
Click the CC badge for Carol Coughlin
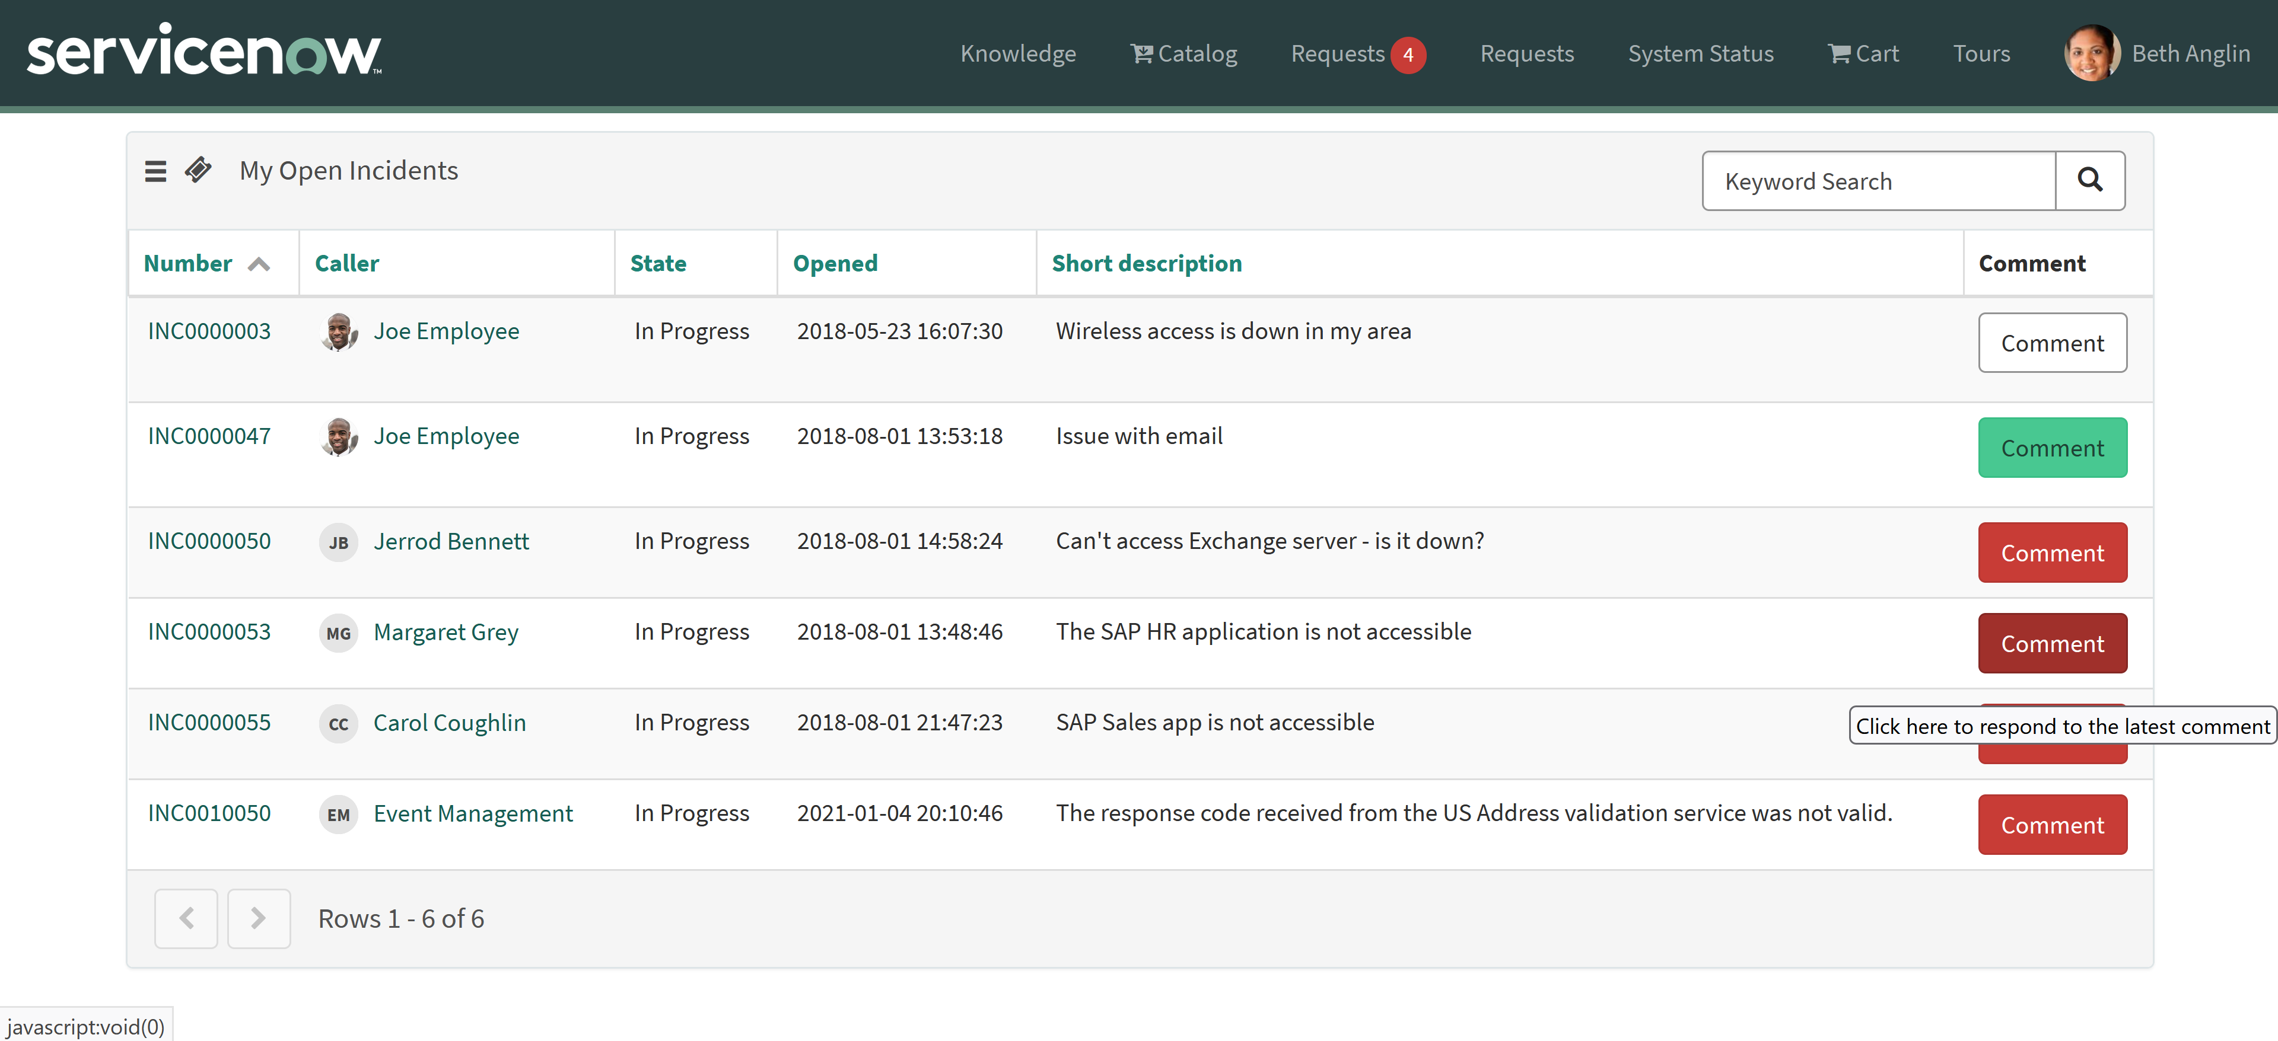(x=338, y=724)
